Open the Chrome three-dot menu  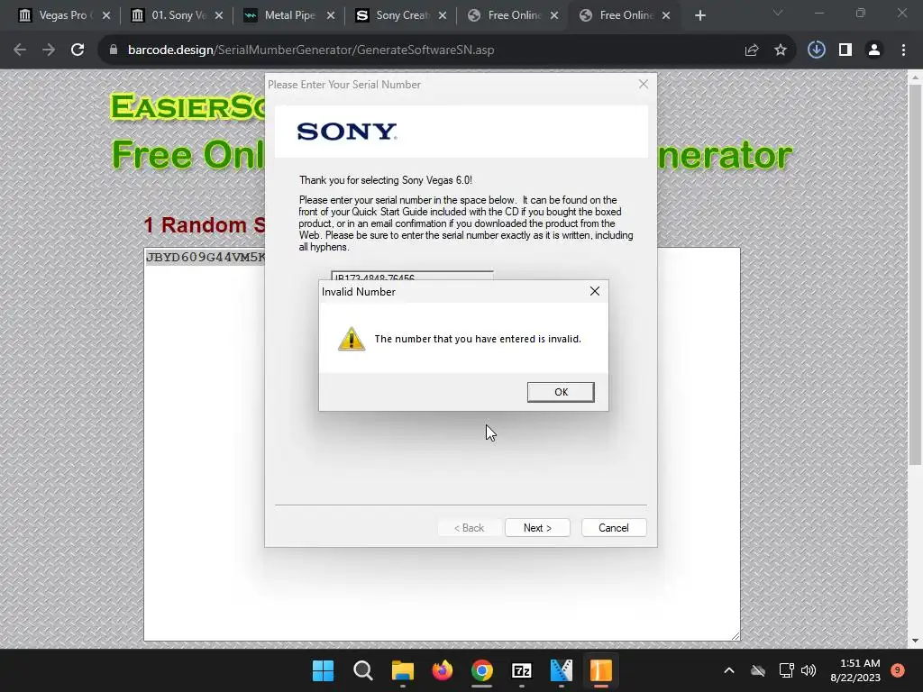(903, 50)
